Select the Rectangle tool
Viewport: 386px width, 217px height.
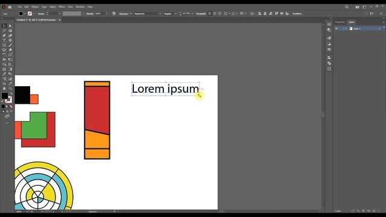click(4, 45)
